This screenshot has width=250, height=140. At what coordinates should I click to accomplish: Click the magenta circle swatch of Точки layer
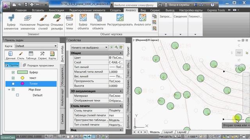(23, 84)
